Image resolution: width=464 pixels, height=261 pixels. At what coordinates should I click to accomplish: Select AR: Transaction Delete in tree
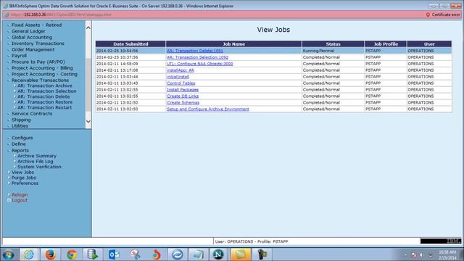(43, 96)
